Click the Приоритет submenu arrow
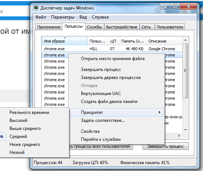The height and width of the screenshot is (171, 203). [x=160, y=112]
